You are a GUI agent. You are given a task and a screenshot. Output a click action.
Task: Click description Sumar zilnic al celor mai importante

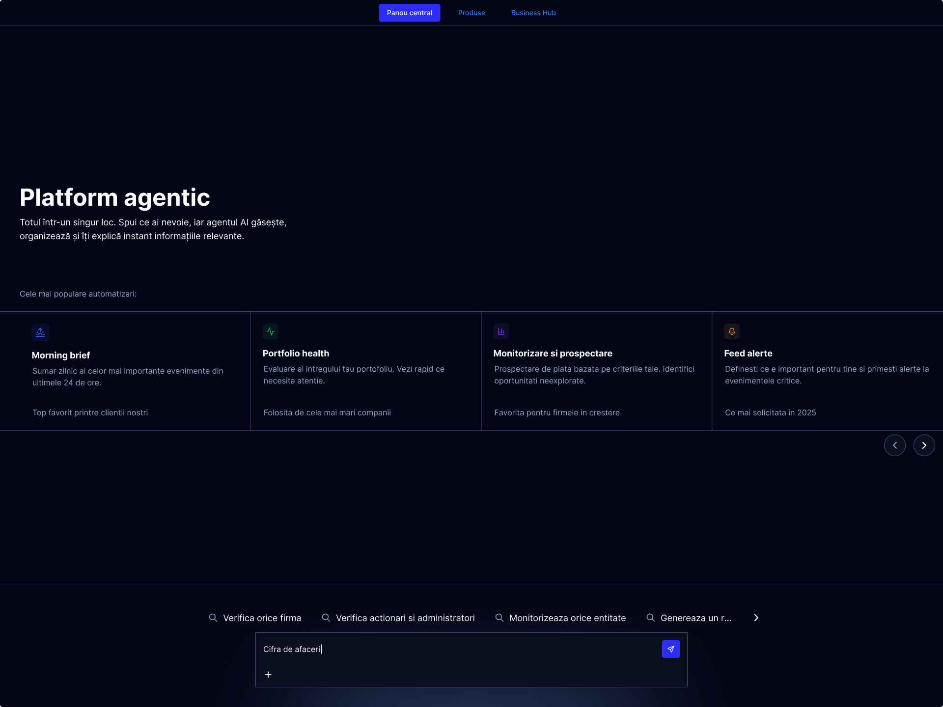click(128, 377)
